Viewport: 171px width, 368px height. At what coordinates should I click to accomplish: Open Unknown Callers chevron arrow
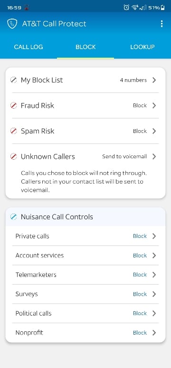154,156
